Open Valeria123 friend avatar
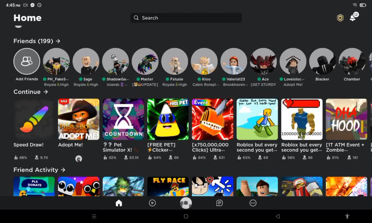Screen dimensions: 372x223 click(234, 61)
